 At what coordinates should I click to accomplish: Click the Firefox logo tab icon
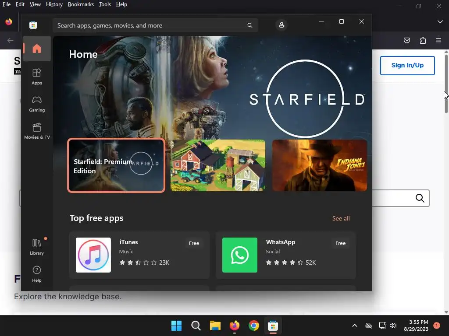point(9,22)
